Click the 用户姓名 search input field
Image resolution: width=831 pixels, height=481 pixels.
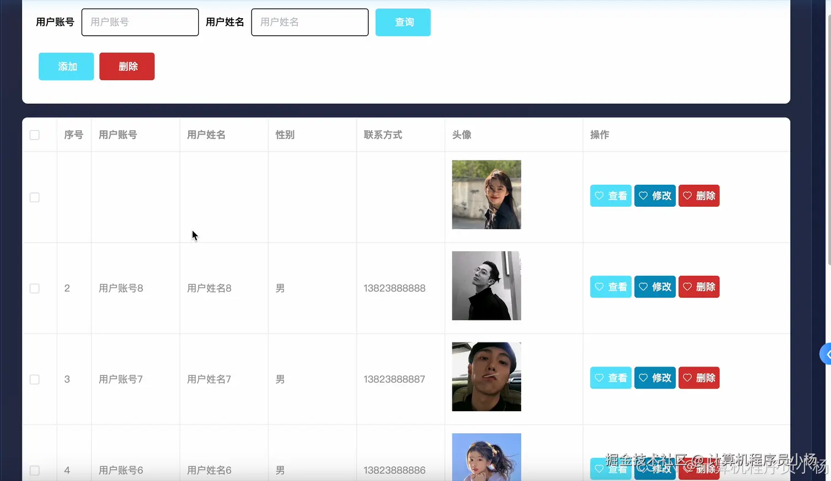click(x=310, y=22)
